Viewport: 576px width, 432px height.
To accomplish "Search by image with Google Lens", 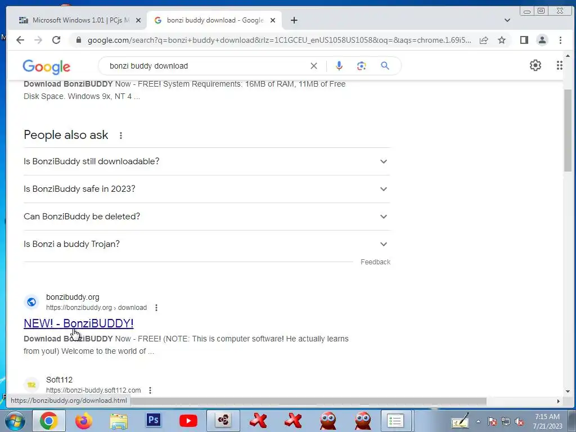I will [x=362, y=66].
